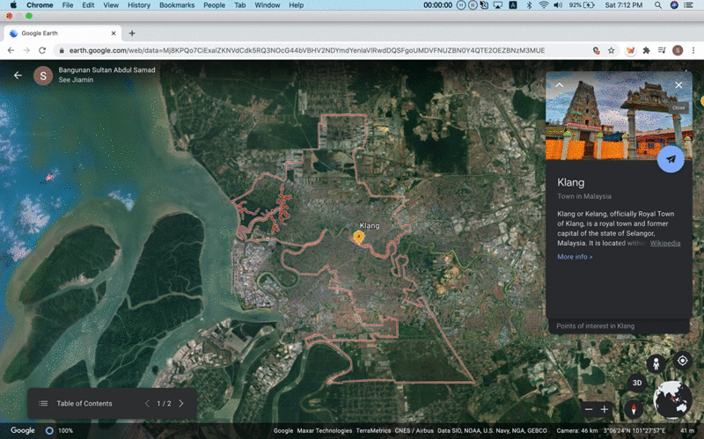Reset the view with the compass icon
Image resolution: width=704 pixels, height=439 pixels.
[634, 409]
